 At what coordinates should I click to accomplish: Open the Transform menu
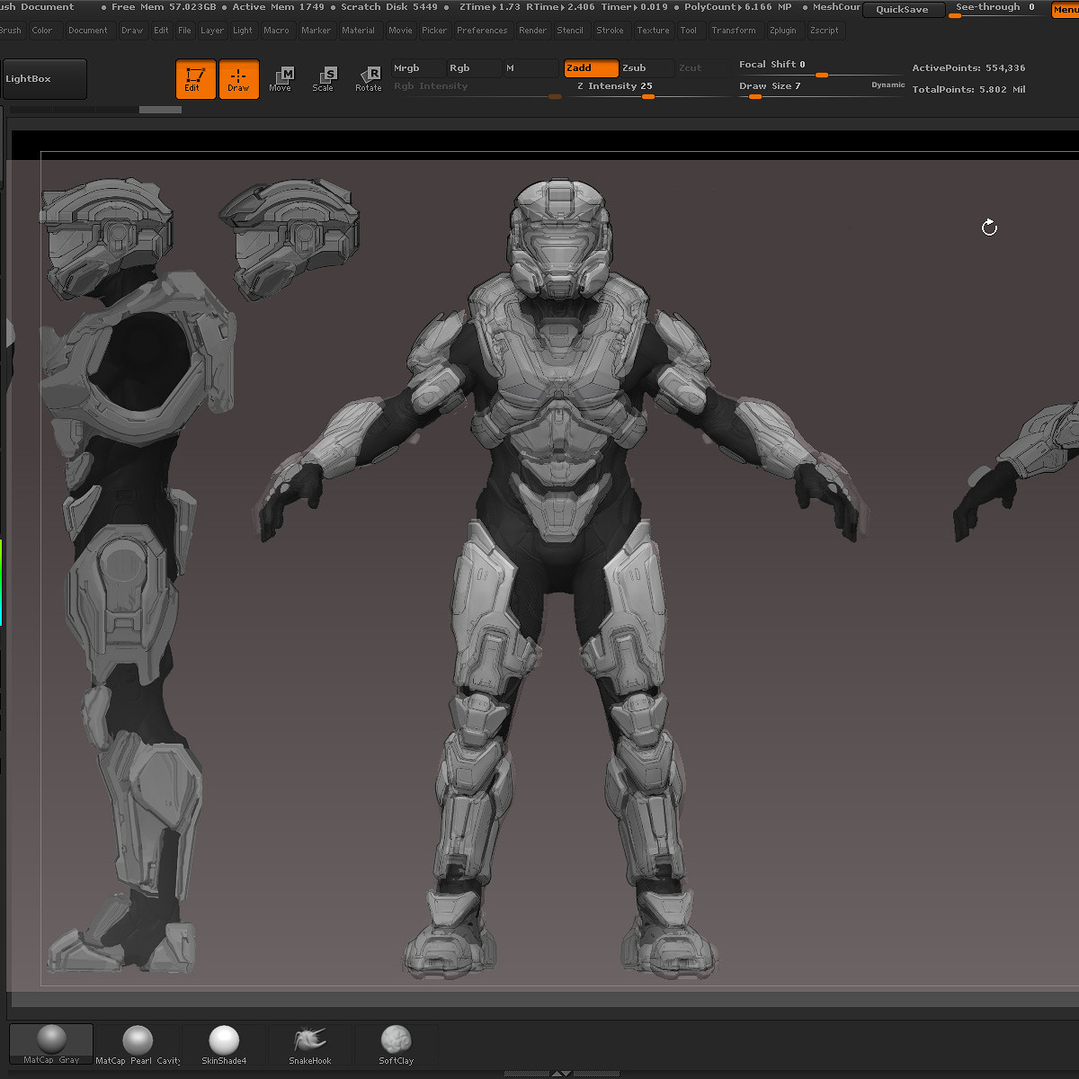[734, 31]
